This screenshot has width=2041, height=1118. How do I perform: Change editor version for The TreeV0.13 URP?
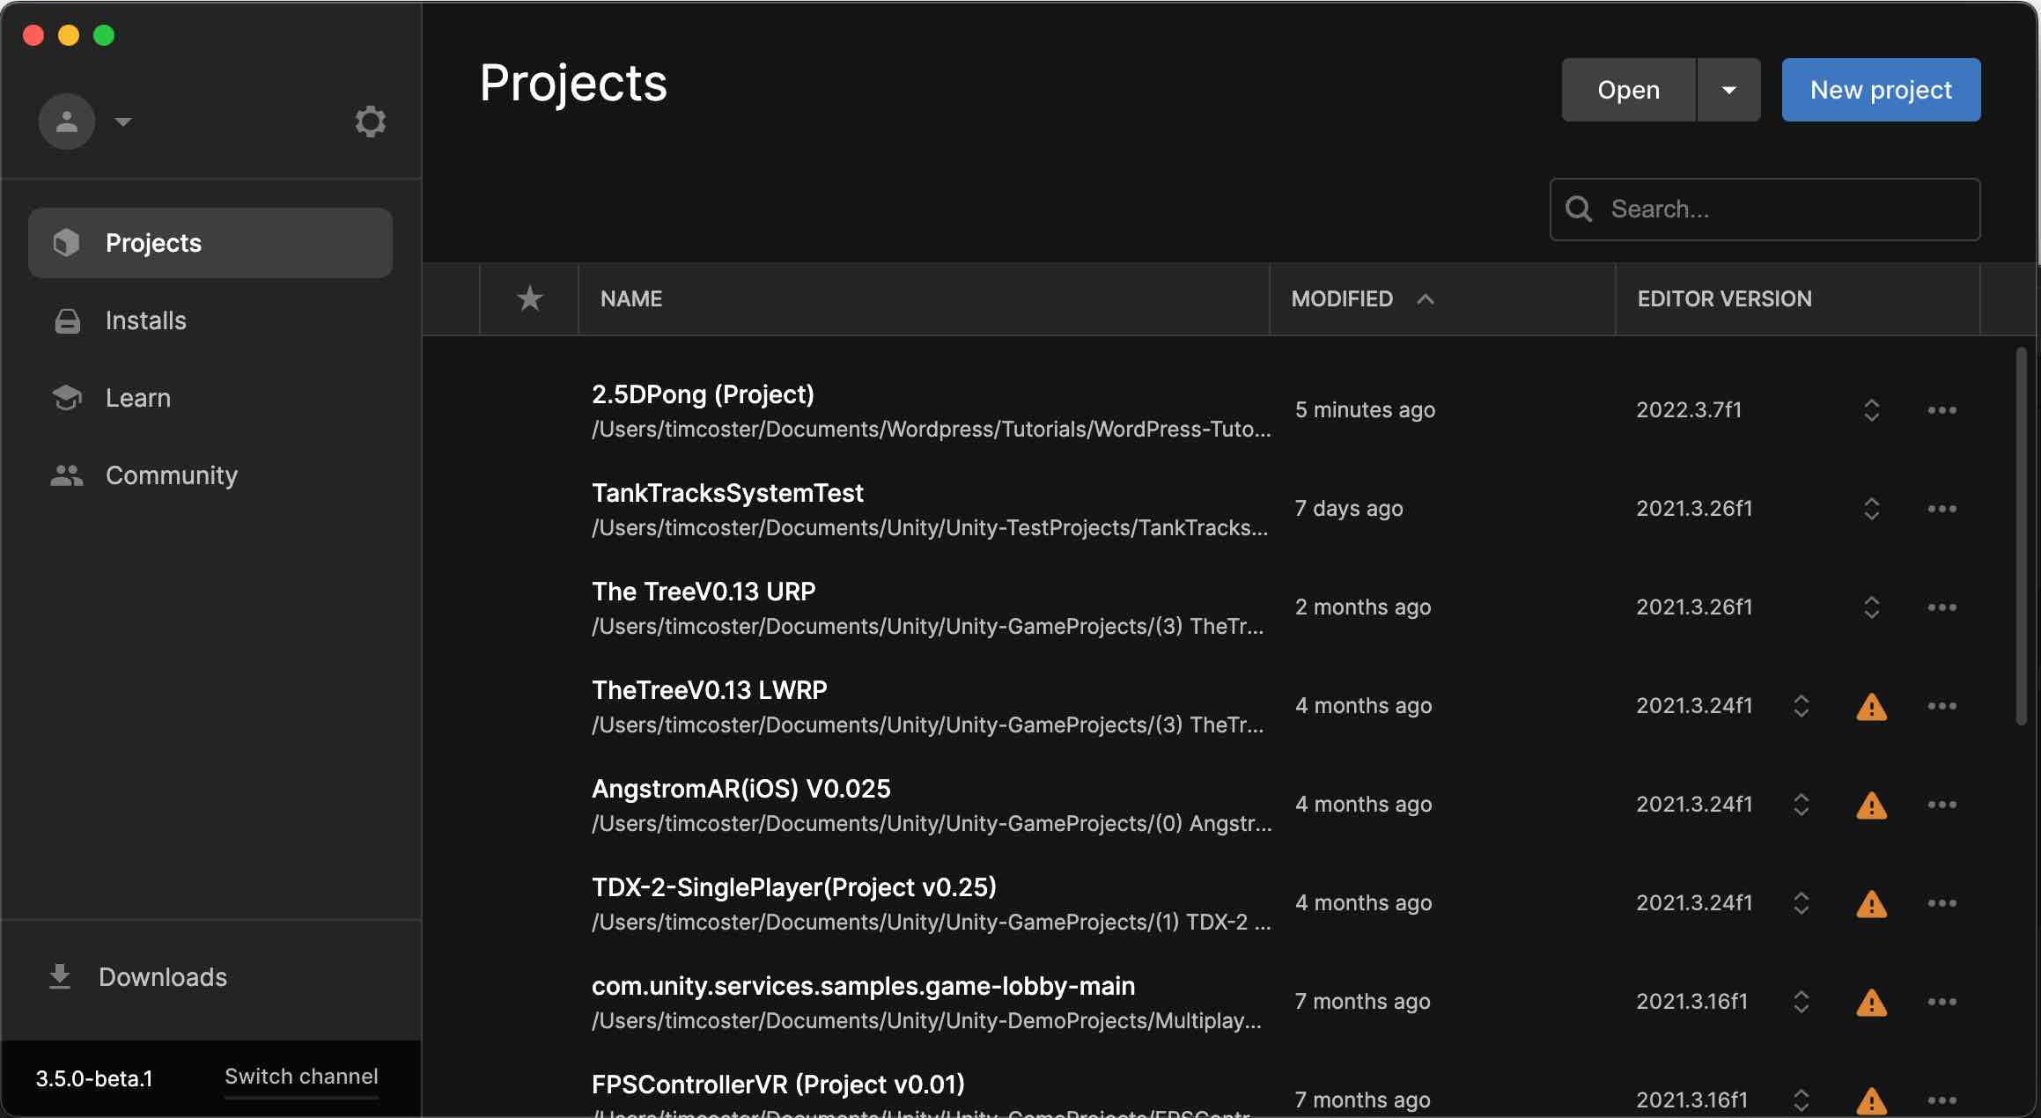(x=1871, y=607)
